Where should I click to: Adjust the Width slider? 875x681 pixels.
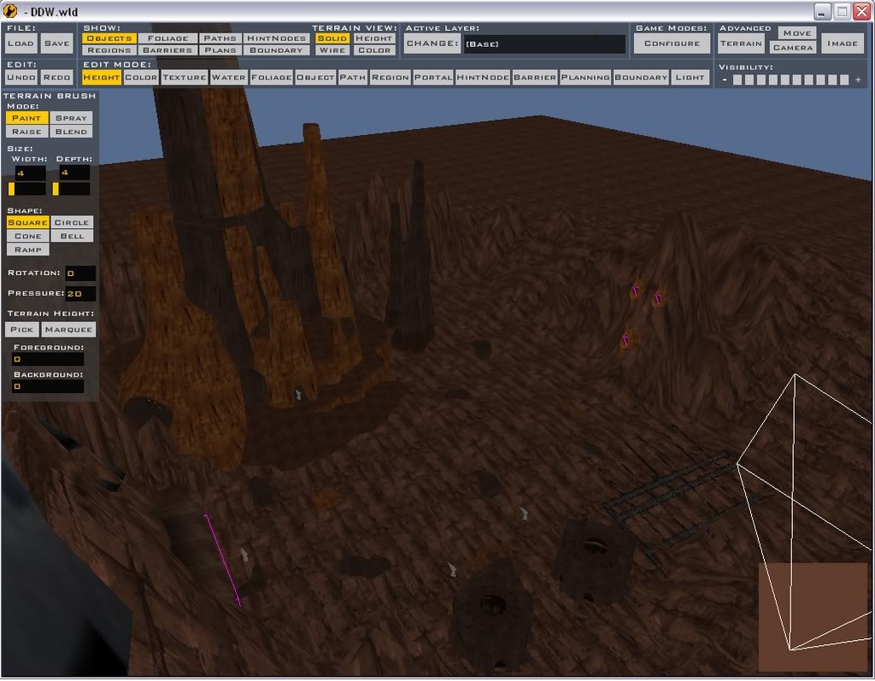pyautogui.click(x=26, y=189)
